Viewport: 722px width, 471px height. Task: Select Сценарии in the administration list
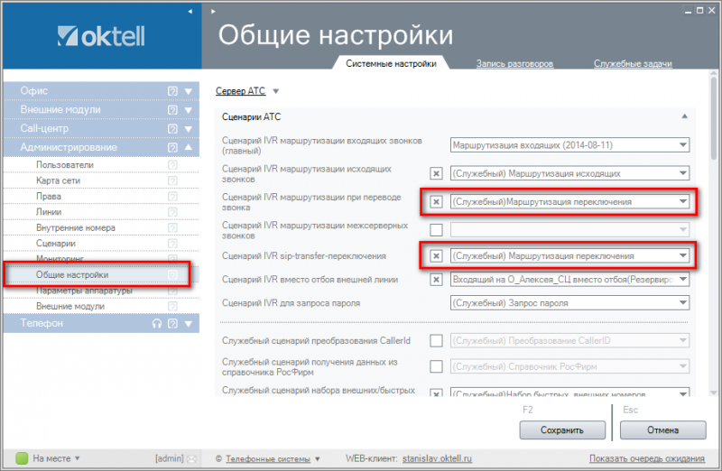[56, 244]
